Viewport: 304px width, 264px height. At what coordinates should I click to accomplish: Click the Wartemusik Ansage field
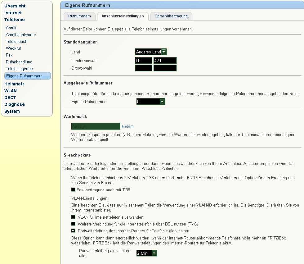pyautogui.click(x=96, y=126)
